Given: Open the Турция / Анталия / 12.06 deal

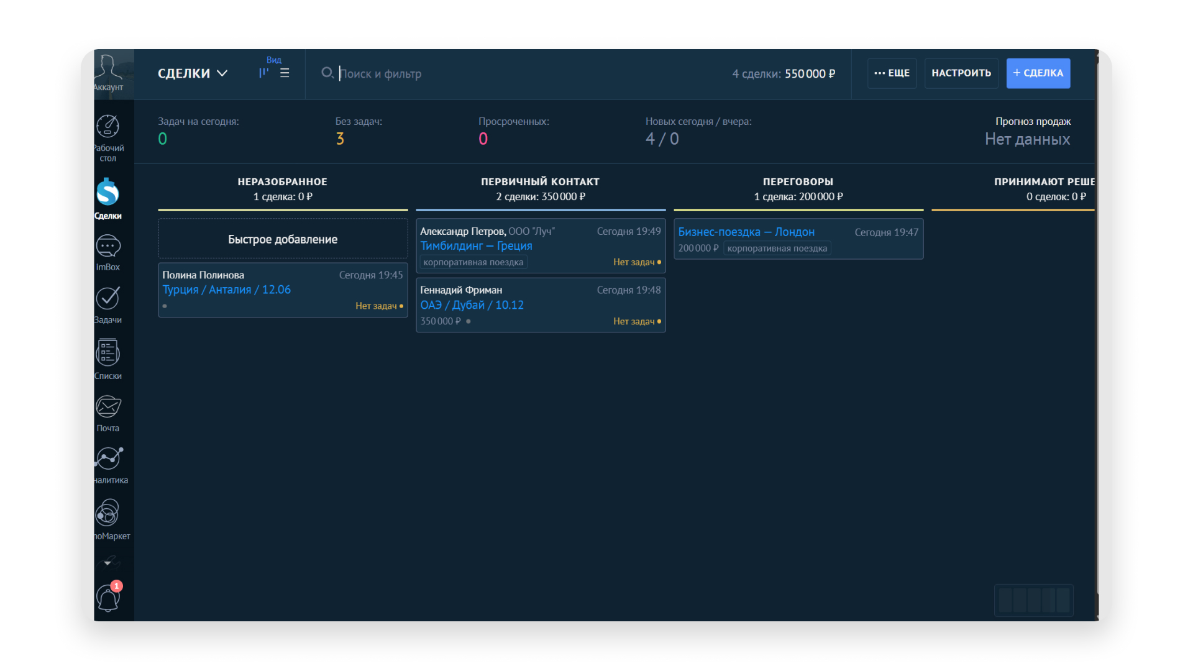Looking at the screenshot, I should (x=227, y=290).
